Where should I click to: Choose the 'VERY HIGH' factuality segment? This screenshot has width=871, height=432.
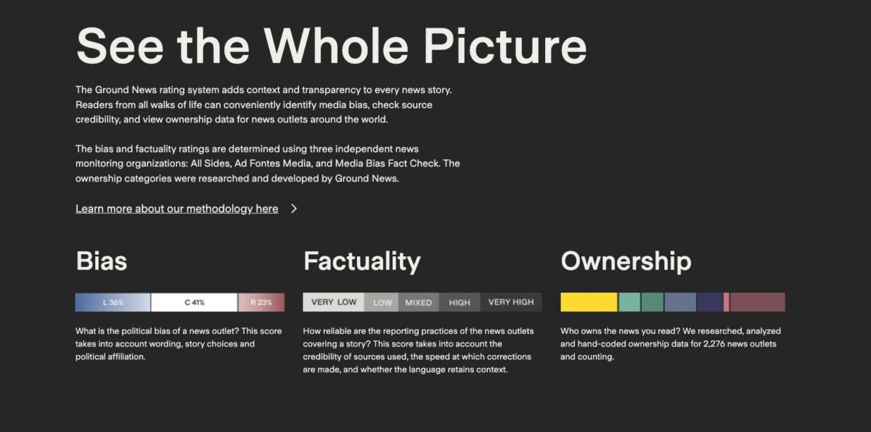tap(511, 302)
